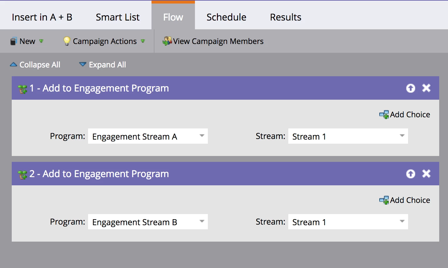Move up flow step 2 arrow icon
The width and height of the screenshot is (448, 268).
point(411,174)
